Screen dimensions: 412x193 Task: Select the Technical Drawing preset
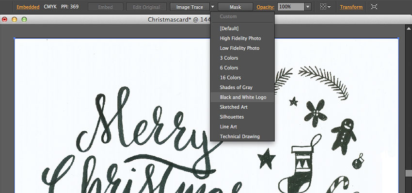[242, 136]
